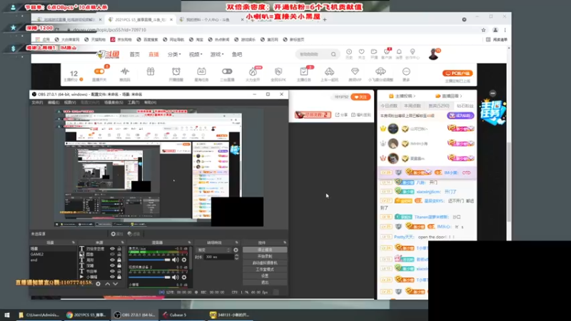
Task: Hide the 双倍亲密度 source in OBS
Action: [x=113, y=249]
